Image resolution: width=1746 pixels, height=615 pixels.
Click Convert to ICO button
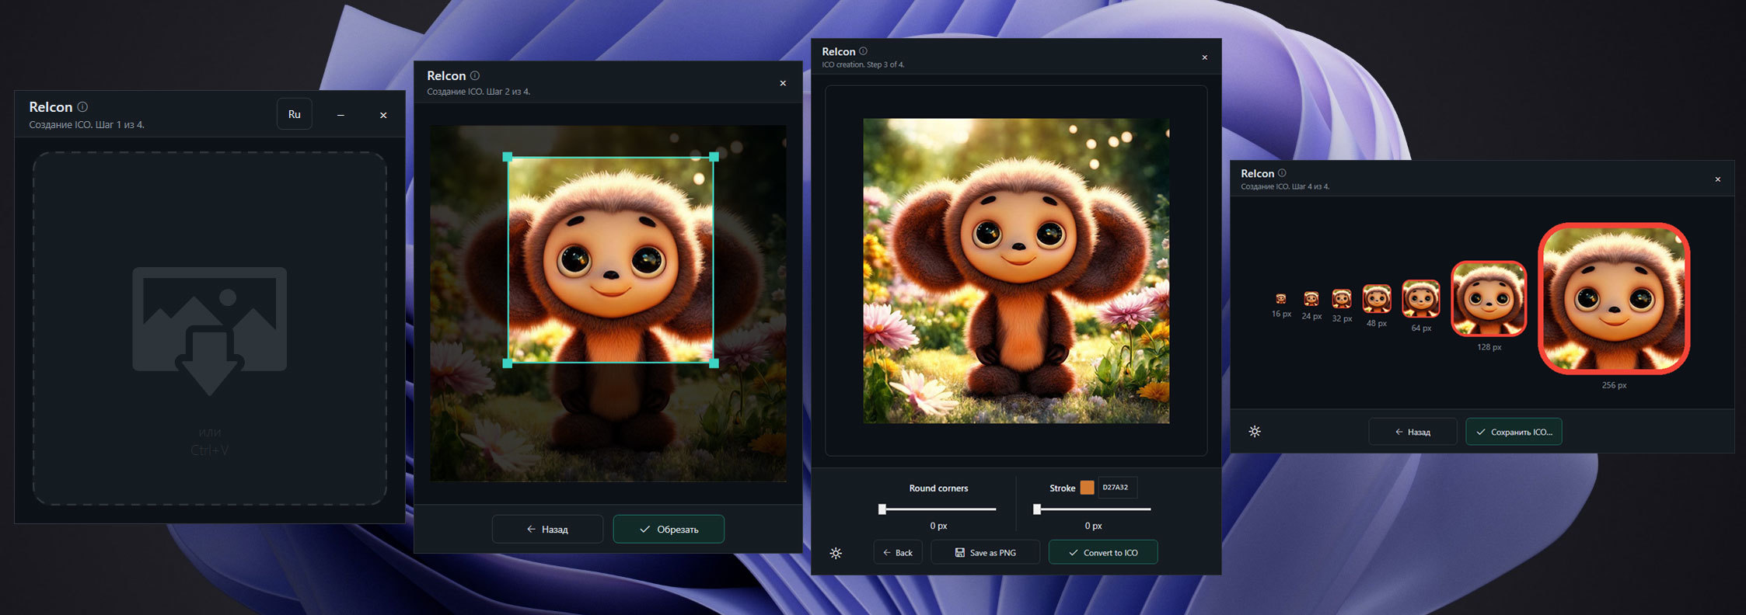[1103, 552]
